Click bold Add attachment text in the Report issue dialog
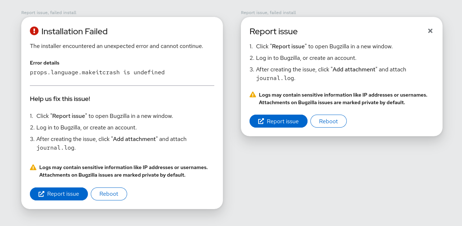This screenshot has width=462, height=226. pos(354,70)
